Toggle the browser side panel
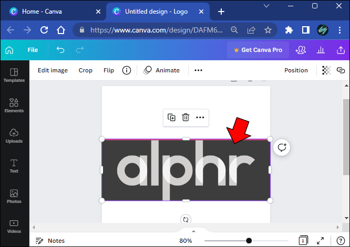This screenshot has width=350, height=247. [x=305, y=30]
